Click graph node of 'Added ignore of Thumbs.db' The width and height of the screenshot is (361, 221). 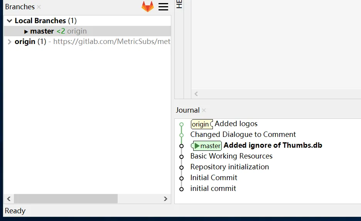tap(181, 146)
